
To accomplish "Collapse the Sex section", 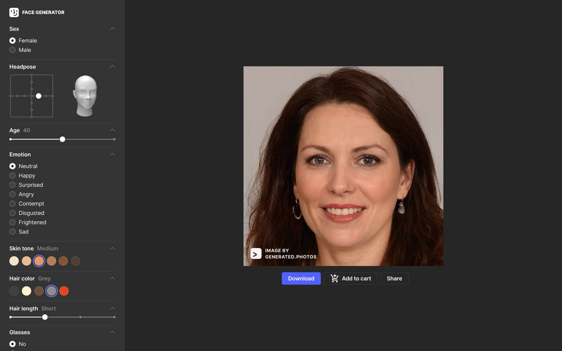I will pyautogui.click(x=112, y=29).
